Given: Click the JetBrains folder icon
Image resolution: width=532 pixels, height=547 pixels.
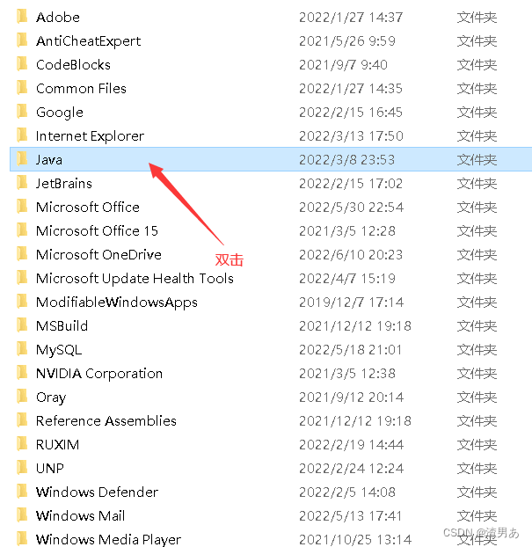Looking at the screenshot, I should point(22,182).
